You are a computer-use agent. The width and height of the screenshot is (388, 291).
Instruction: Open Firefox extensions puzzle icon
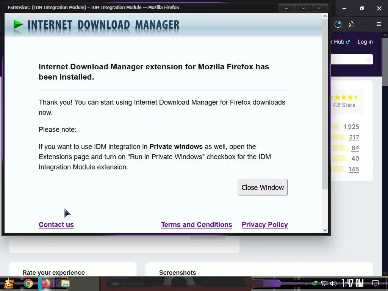352,24
